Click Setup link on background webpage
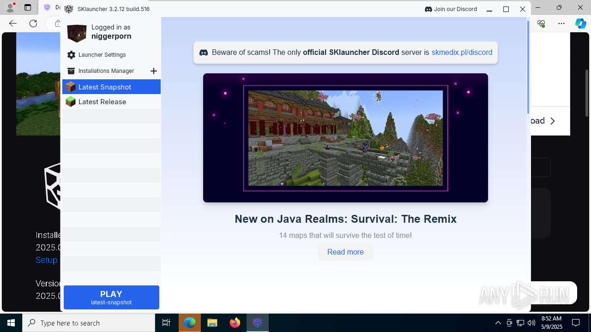 coord(47,260)
